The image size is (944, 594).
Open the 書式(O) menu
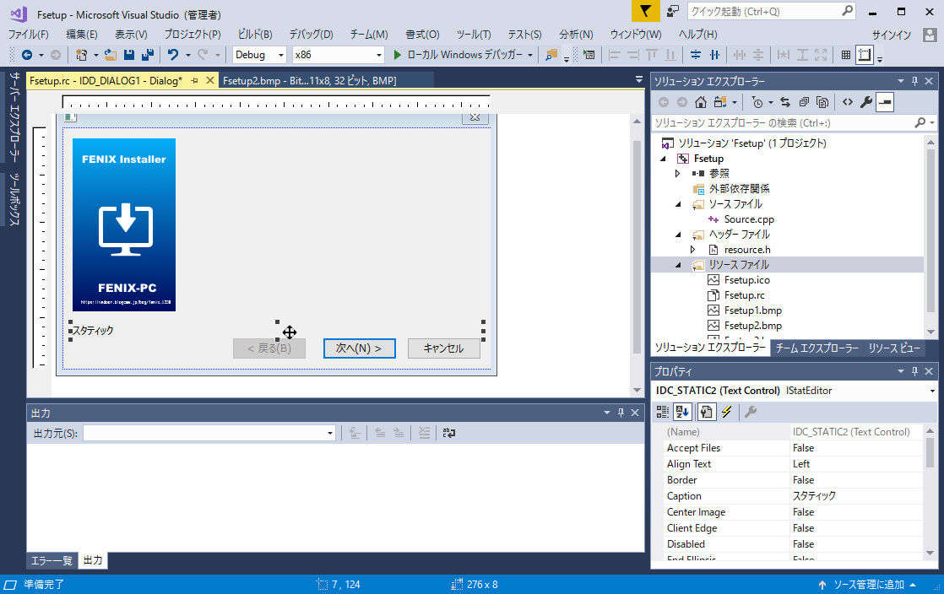coord(422,35)
